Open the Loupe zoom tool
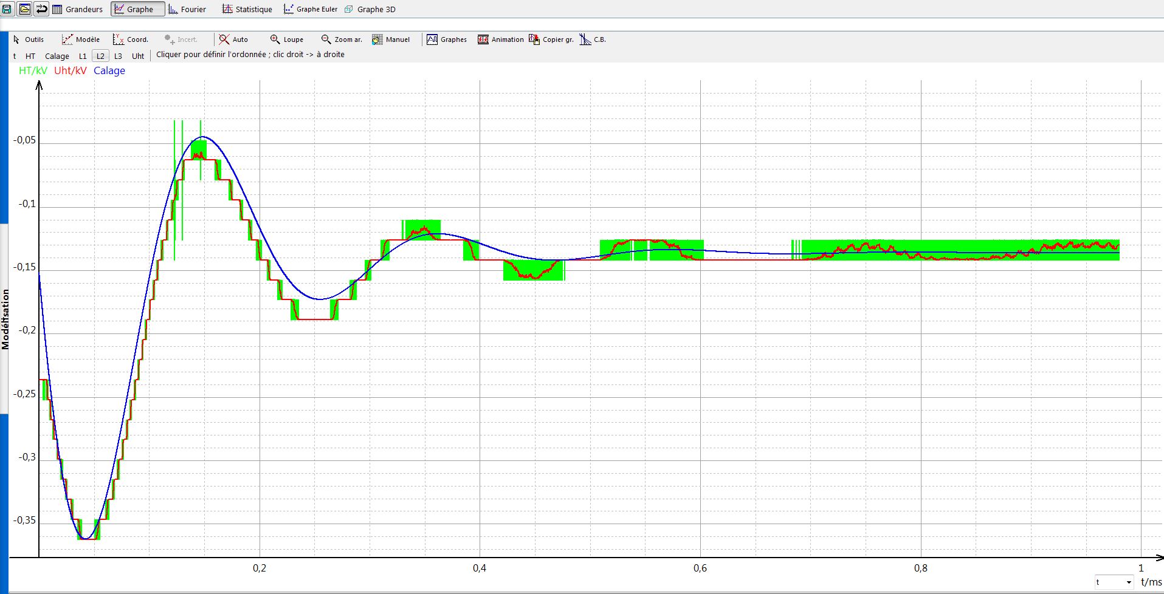Viewport: 1164px width, 594px height. coord(287,39)
